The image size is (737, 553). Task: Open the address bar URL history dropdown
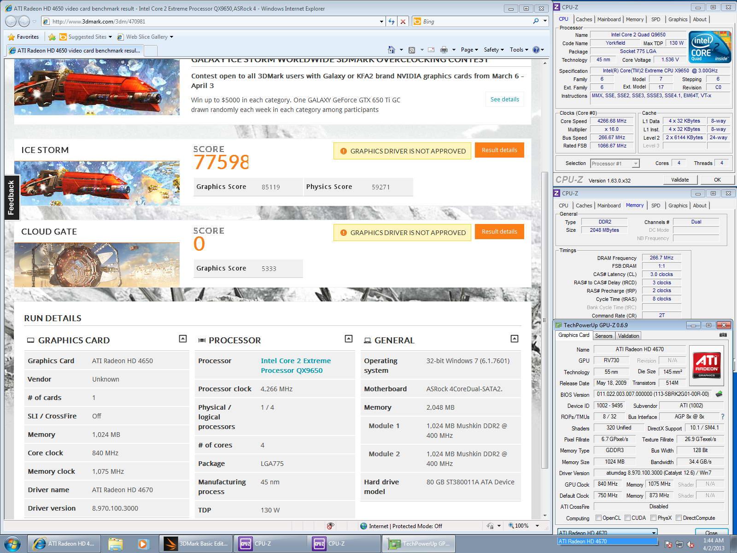tap(381, 21)
